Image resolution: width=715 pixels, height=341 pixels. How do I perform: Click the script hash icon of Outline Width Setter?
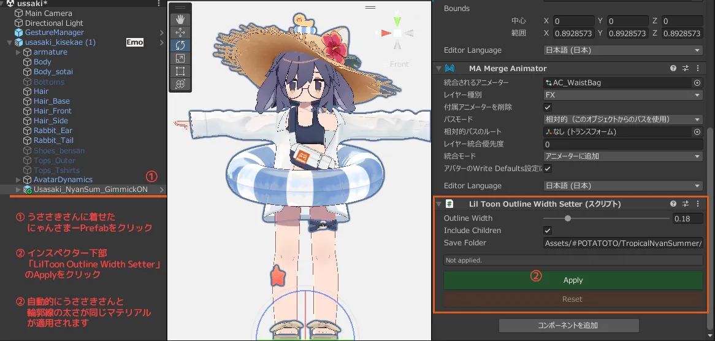[x=449, y=204]
